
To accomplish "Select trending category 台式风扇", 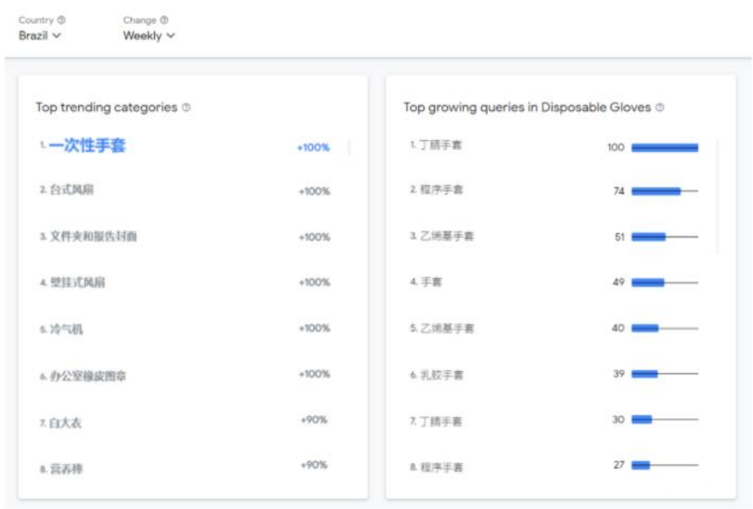I will [x=71, y=190].
